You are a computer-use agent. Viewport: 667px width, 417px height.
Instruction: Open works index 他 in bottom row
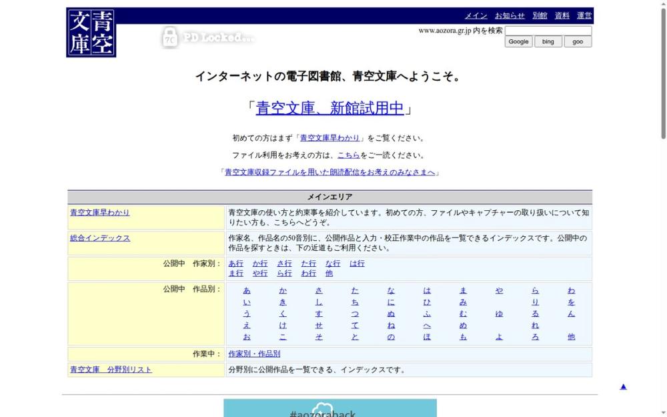tap(572, 337)
